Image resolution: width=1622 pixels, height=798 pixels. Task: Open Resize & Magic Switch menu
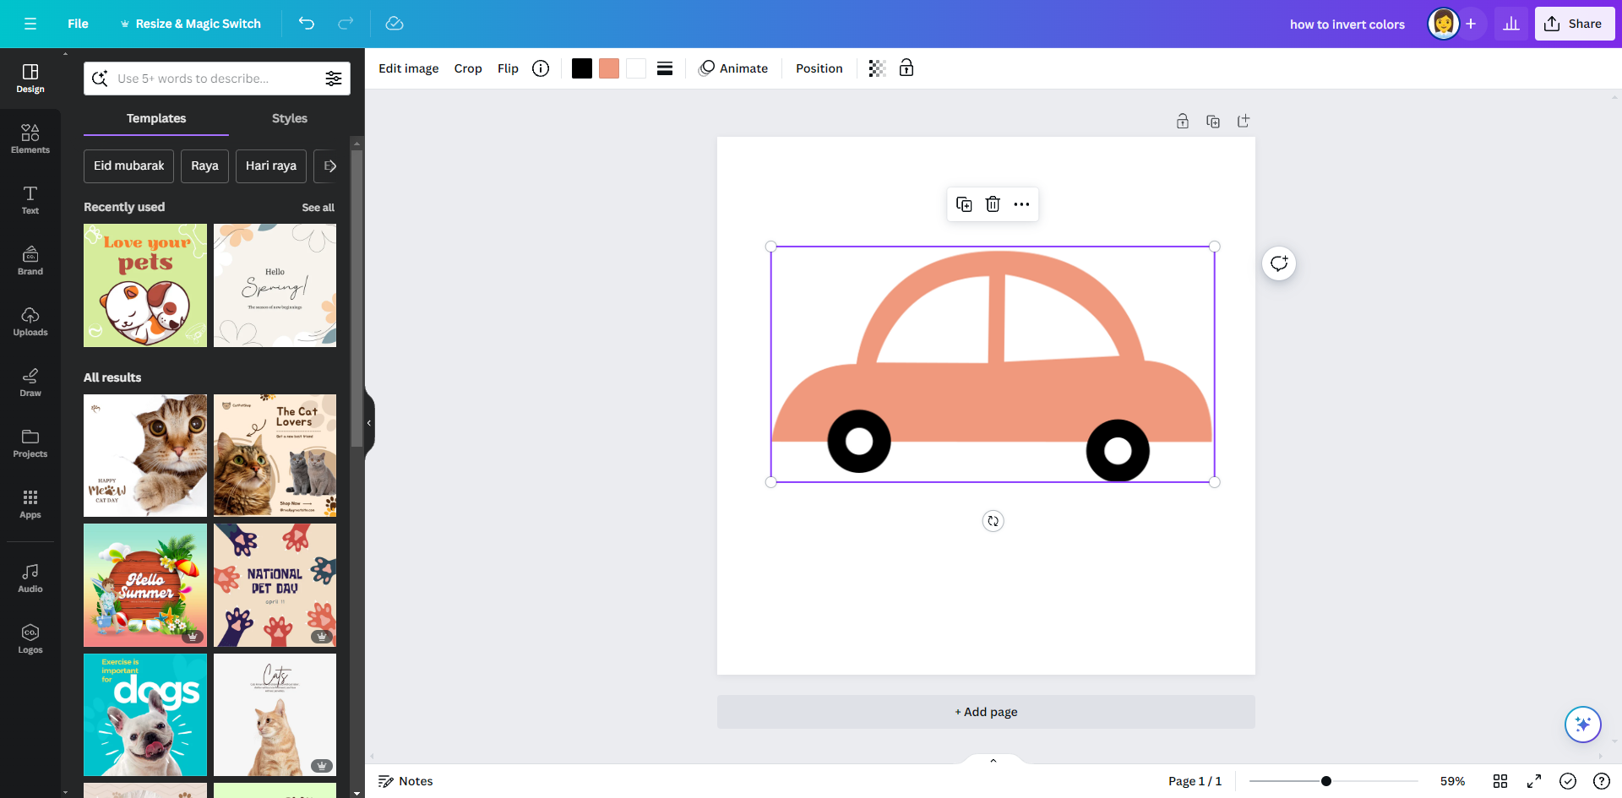click(190, 24)
